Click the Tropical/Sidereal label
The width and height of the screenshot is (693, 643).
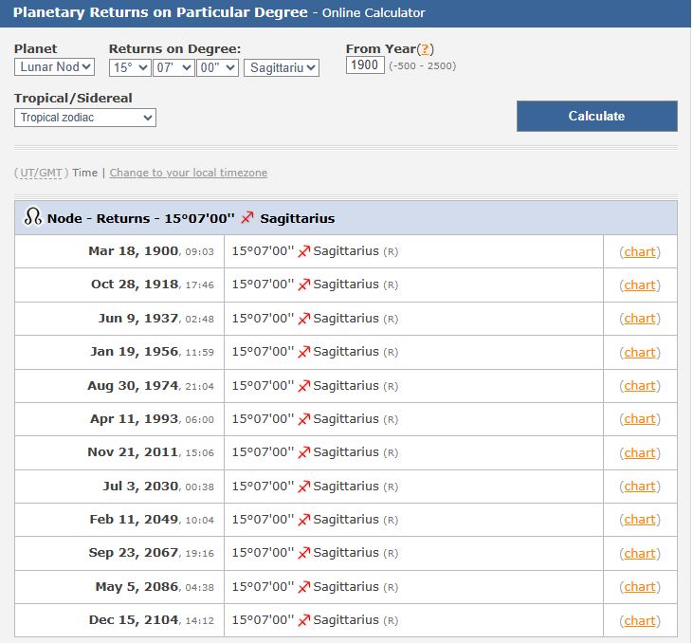[73, 99]
